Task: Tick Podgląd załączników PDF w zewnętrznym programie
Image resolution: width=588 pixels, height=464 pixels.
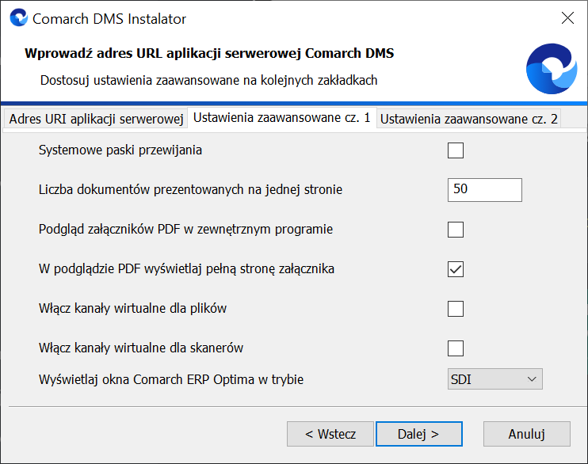Action: pos(455,230)
